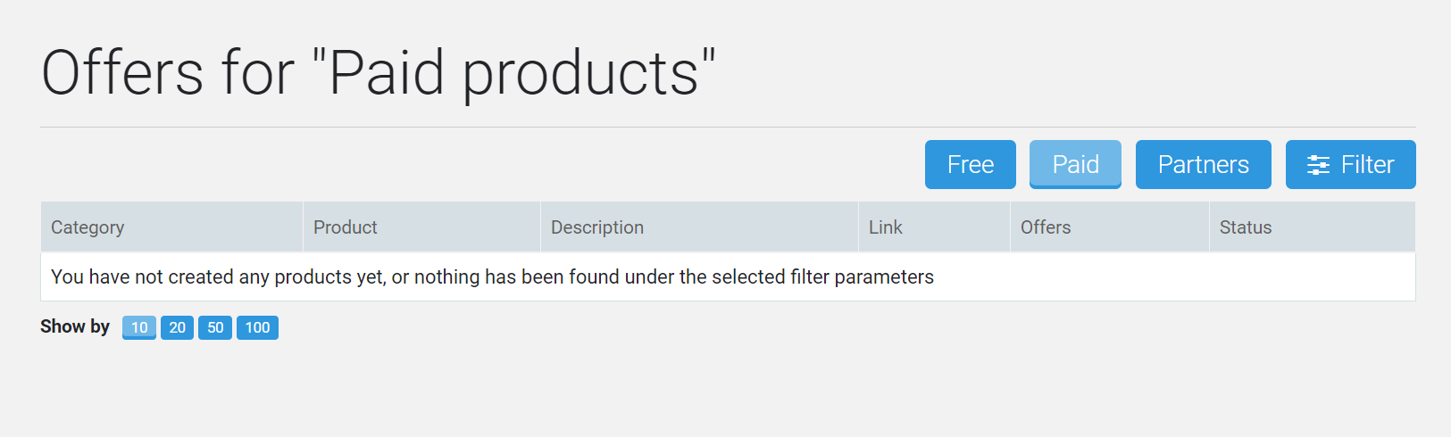
Task: Click the empty products message row
Action: click(728, 276)
